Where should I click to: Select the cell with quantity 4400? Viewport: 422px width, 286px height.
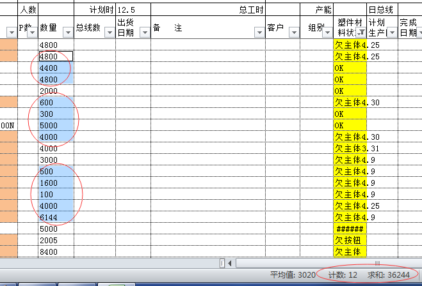point(56,68)
